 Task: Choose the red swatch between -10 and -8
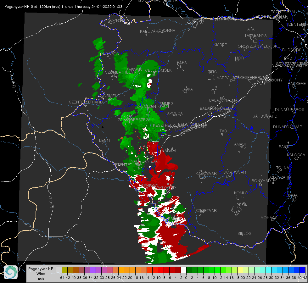[161, 270]
